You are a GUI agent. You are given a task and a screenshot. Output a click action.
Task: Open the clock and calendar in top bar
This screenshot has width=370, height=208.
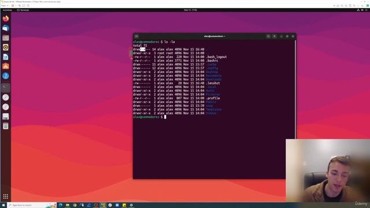click(x=190, y=10)
